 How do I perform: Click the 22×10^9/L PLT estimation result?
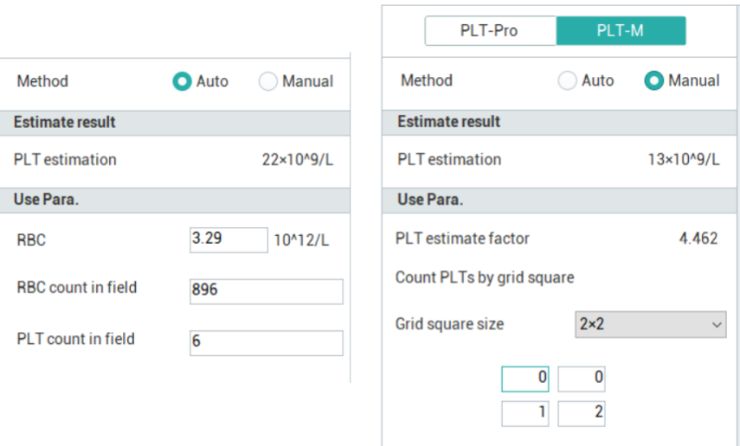[x=297, y=160]
